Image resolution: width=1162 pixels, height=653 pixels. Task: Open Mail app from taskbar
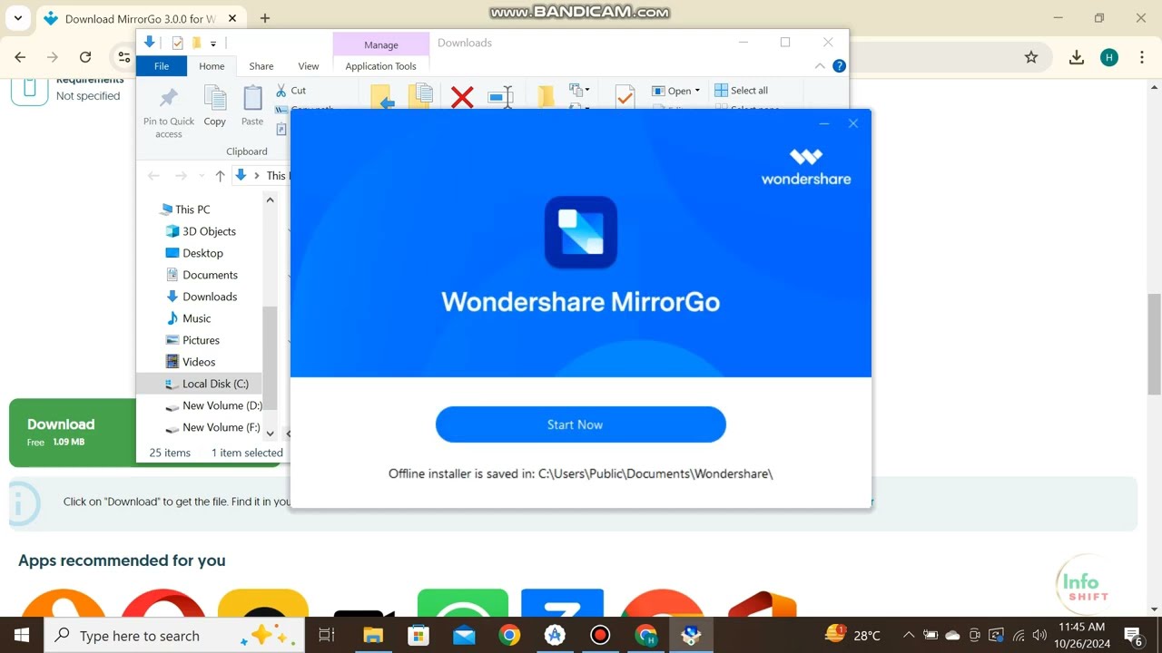(464, 635)
